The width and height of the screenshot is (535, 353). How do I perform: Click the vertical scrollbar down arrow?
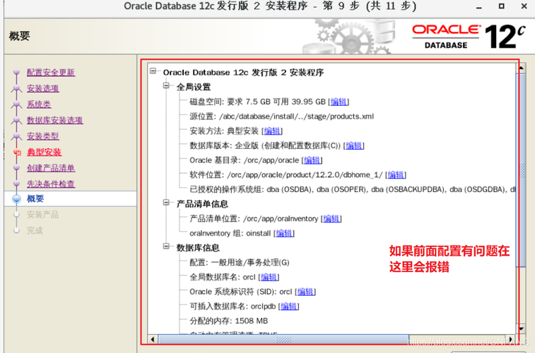click(521, 329)
